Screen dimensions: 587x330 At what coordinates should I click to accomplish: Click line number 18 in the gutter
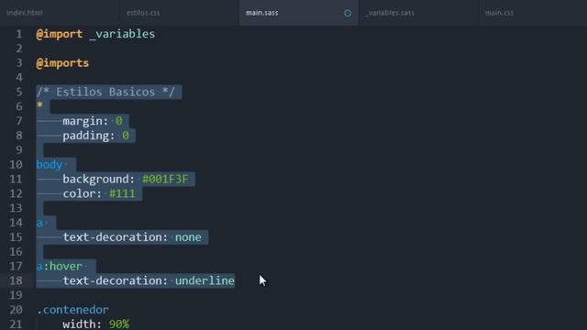[x=16, y=280]
